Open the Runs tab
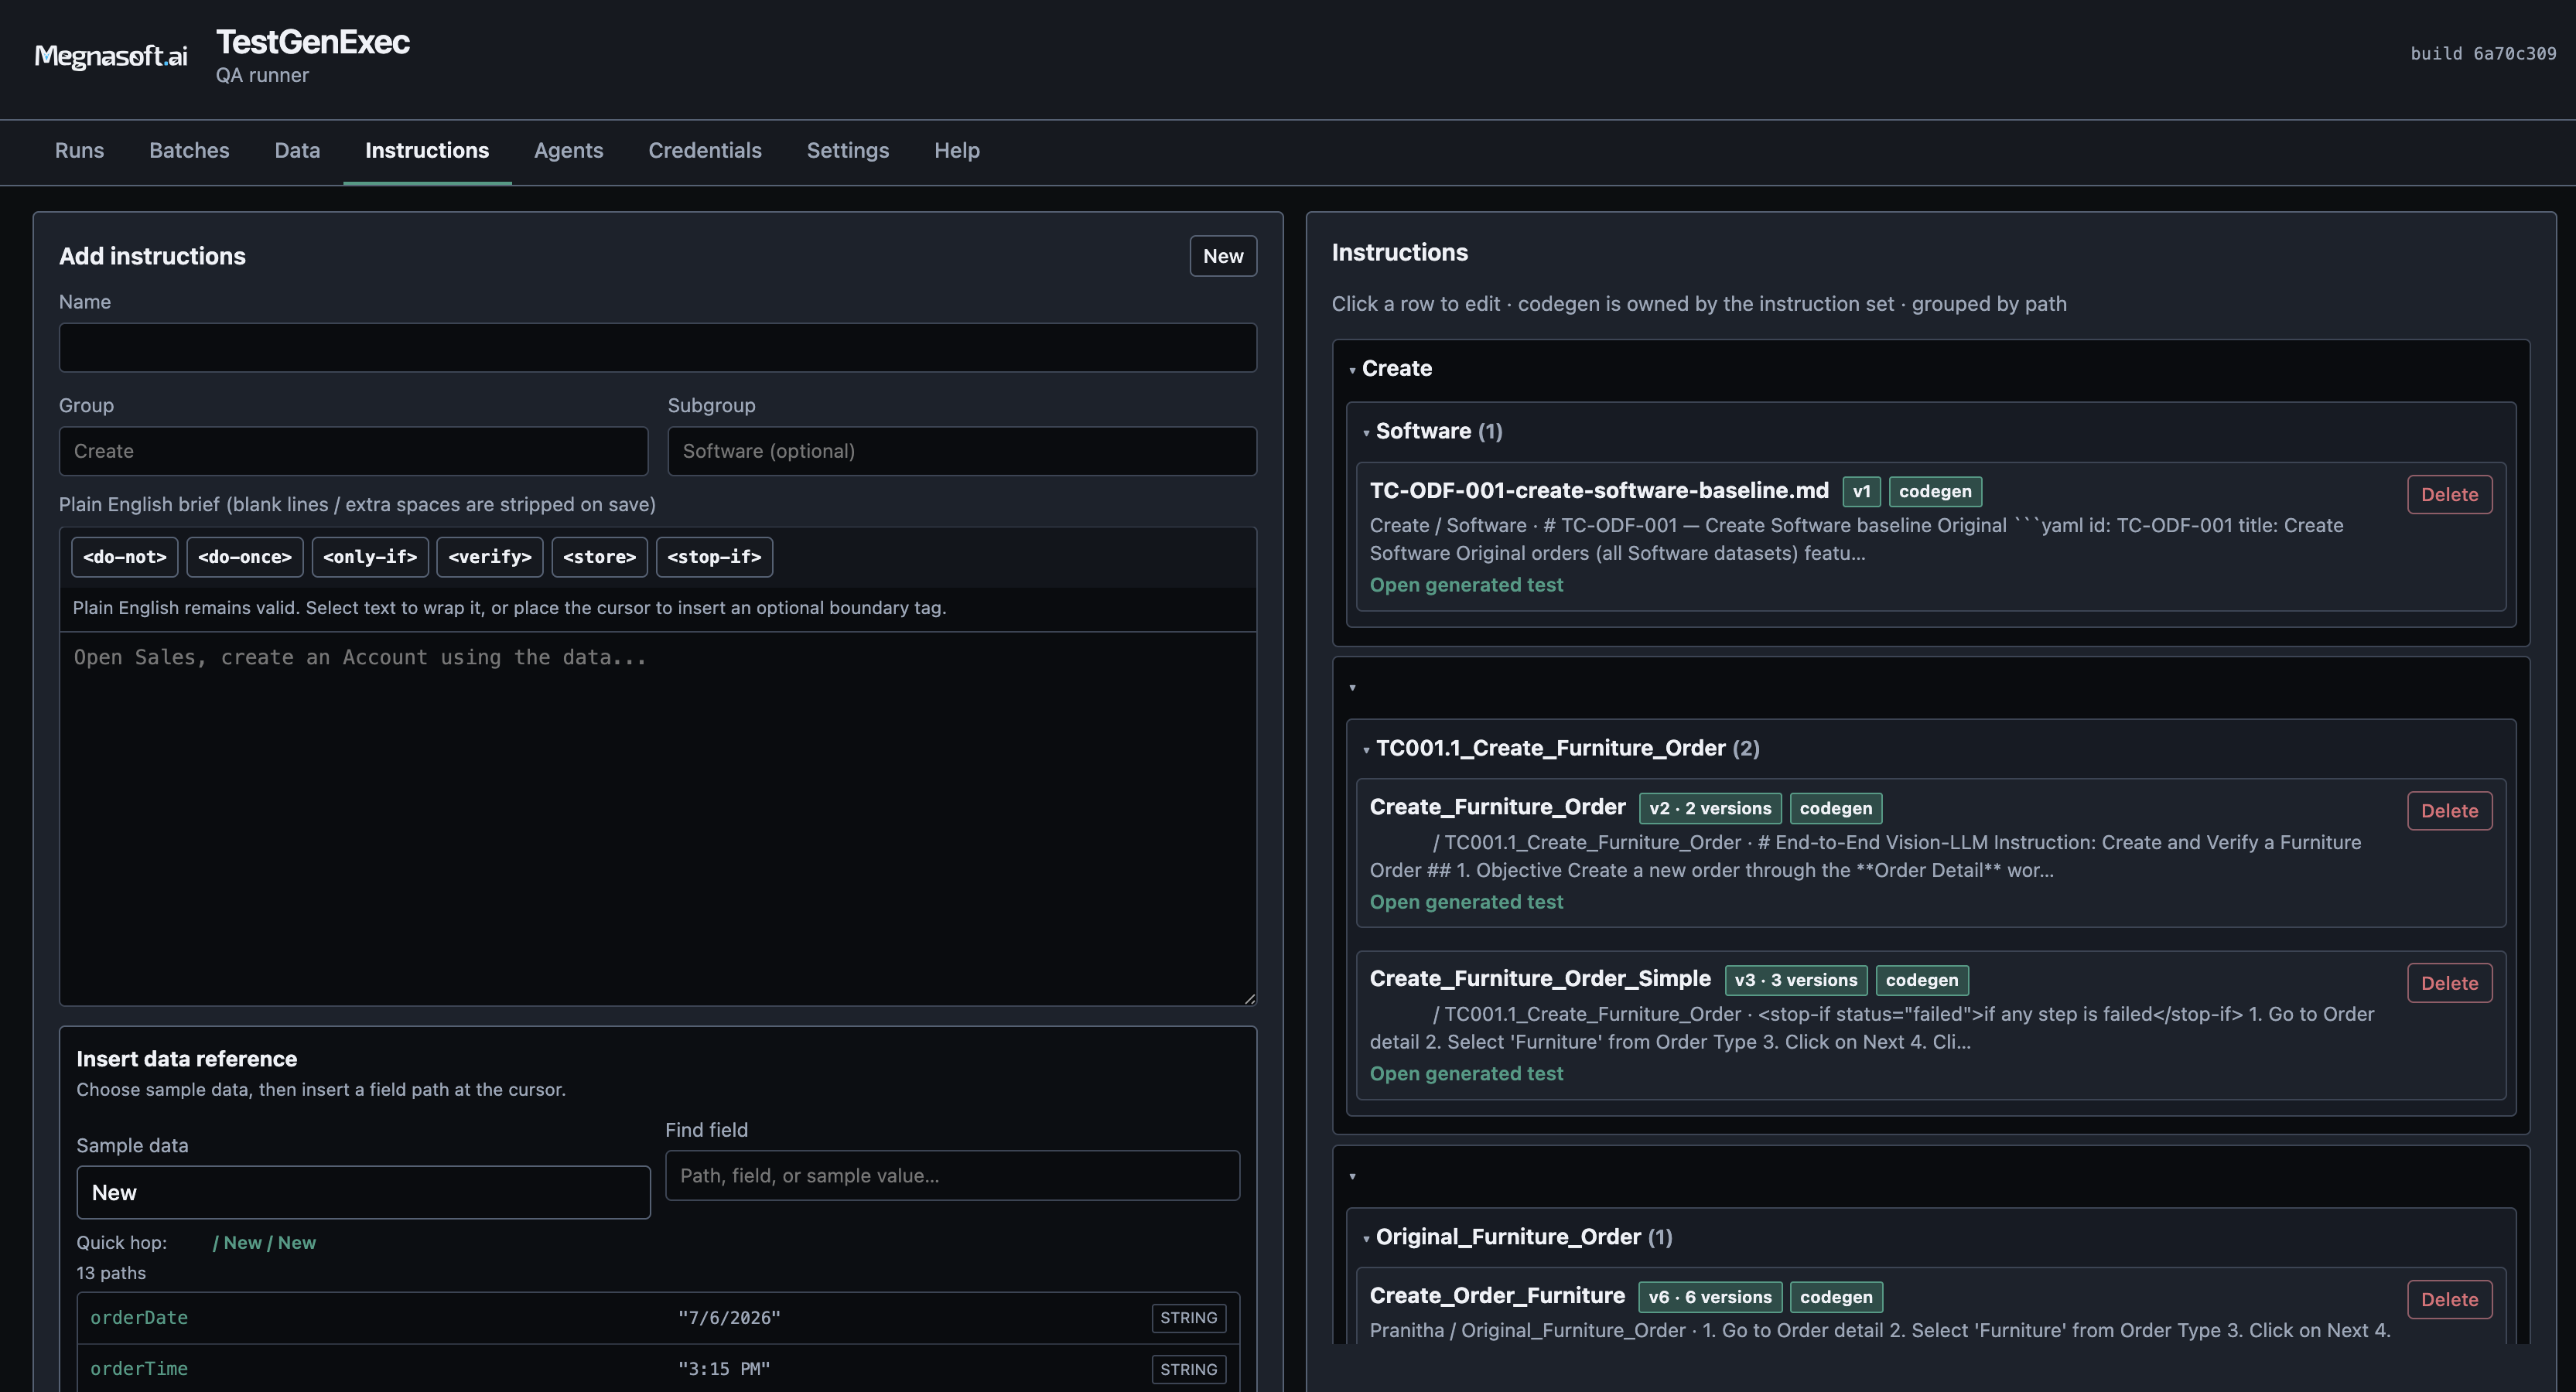 [x=79, y=150]
